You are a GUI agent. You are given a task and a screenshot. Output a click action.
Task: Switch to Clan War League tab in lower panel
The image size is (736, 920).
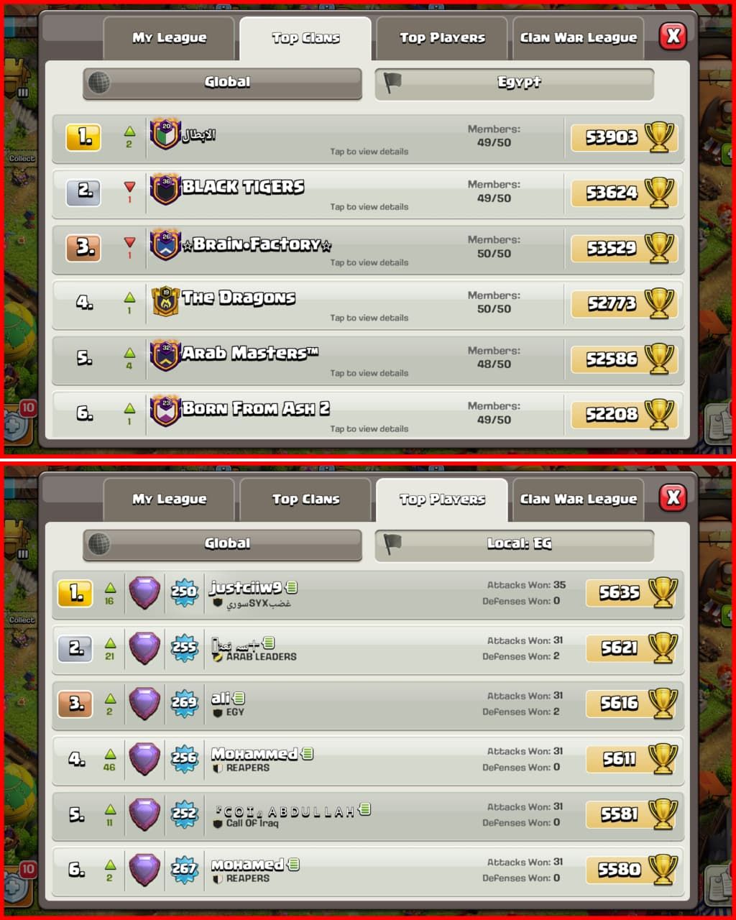click(579, 500)
